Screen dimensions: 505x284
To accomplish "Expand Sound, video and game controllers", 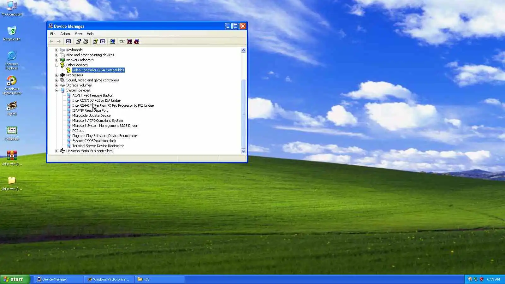I will pos(57,80).
